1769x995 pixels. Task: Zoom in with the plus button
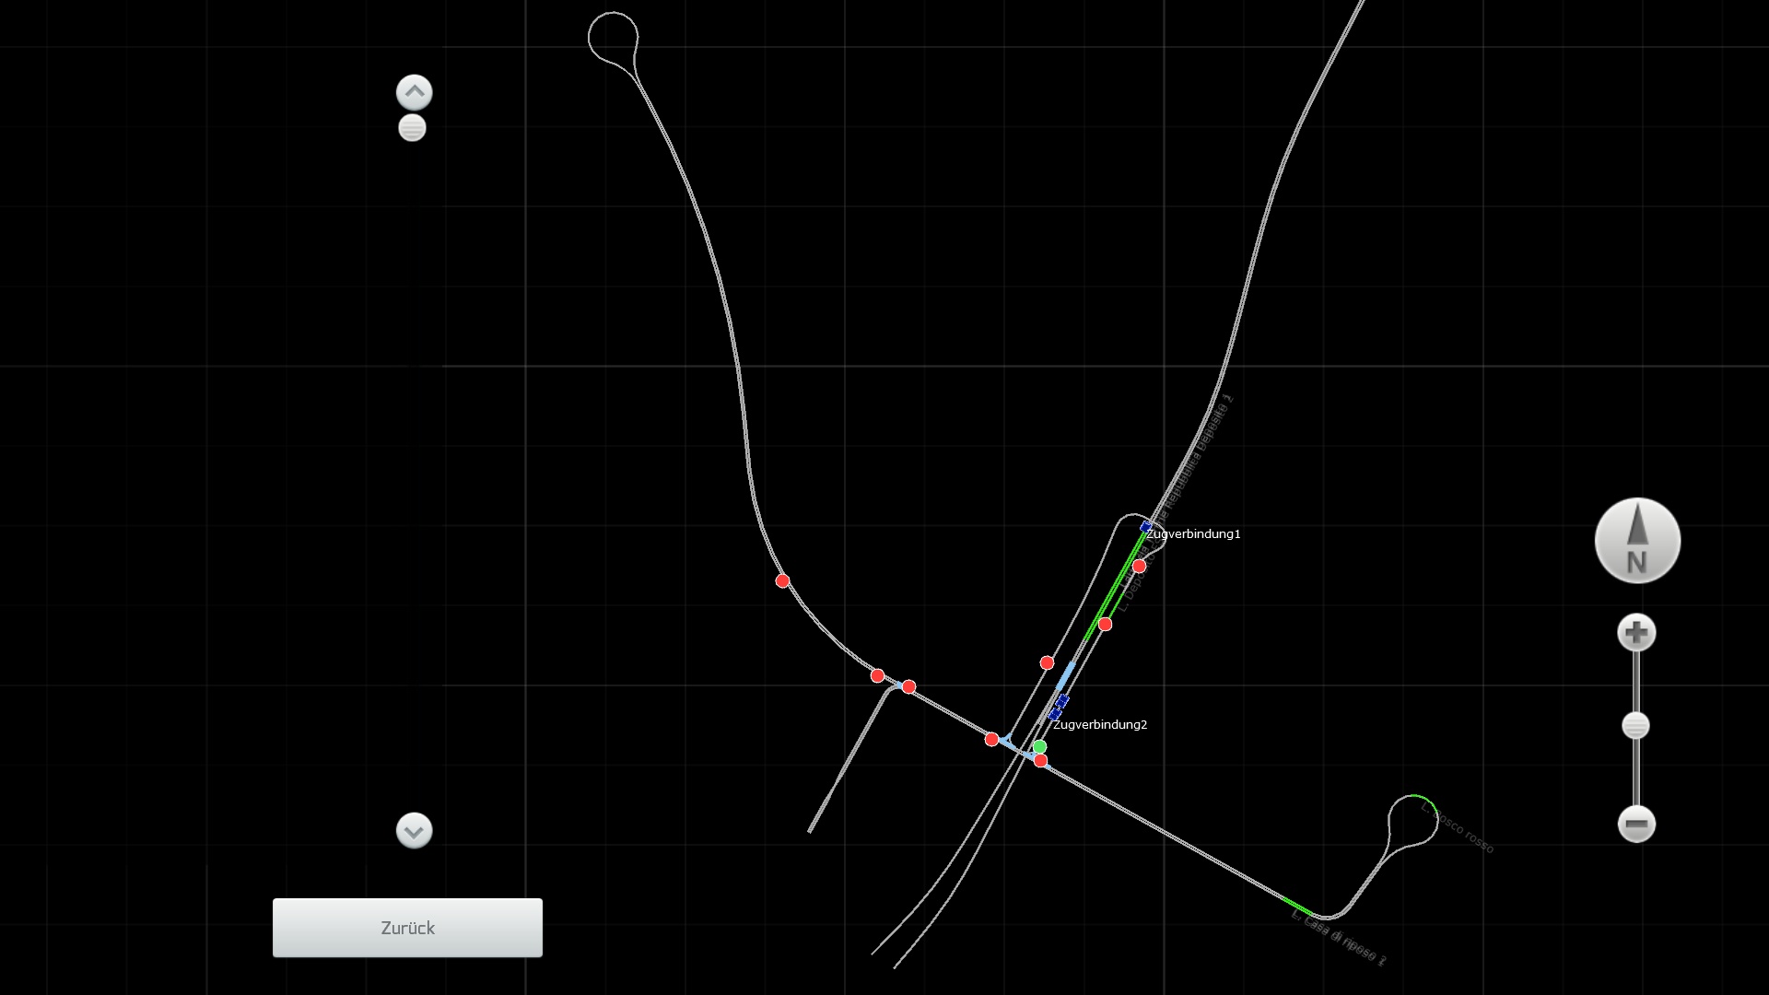(x=1636, y=633)
